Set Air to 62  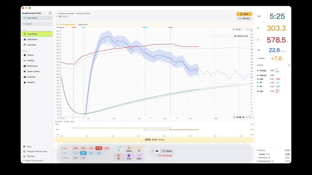click(91, 153)
